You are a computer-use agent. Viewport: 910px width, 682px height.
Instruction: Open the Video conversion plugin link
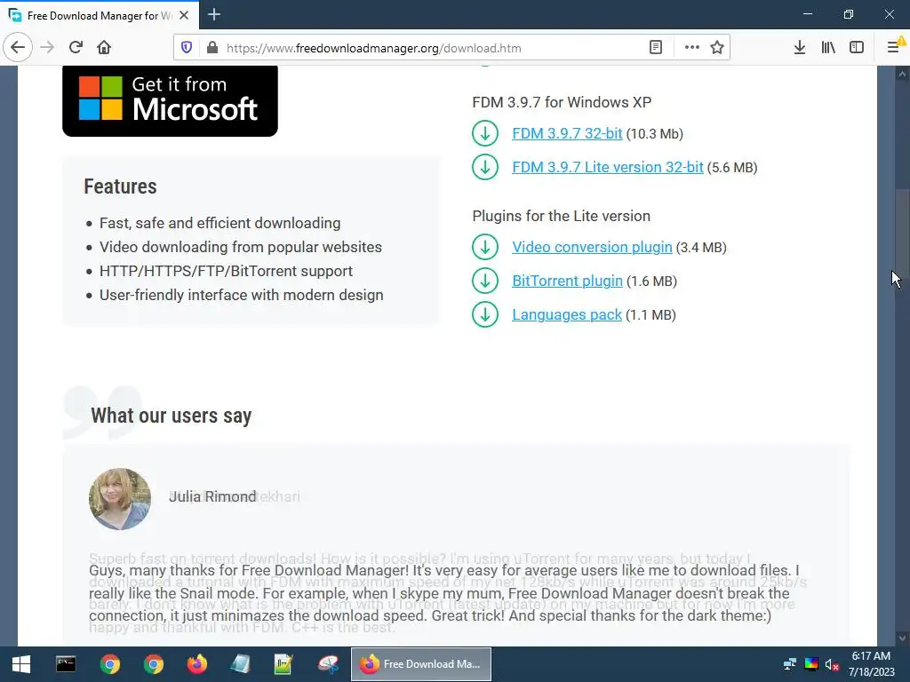592,247
